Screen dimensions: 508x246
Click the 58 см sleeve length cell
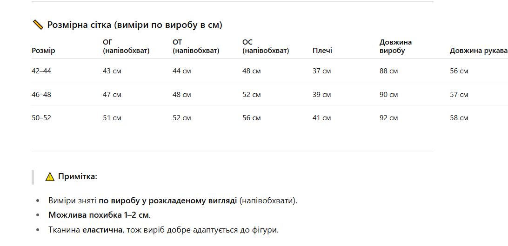pos(459,118)
